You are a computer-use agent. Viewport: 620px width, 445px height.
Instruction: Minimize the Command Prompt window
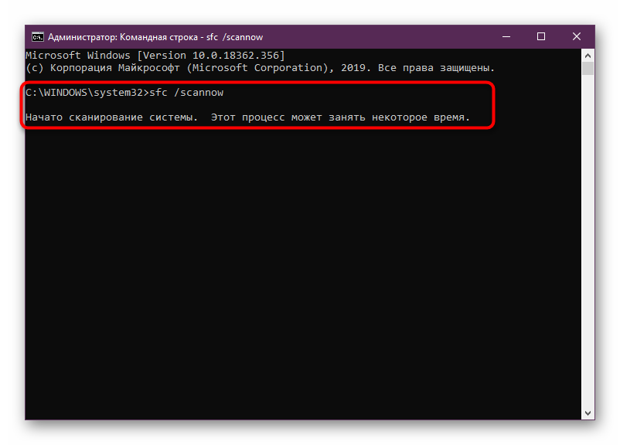point(504,36)
